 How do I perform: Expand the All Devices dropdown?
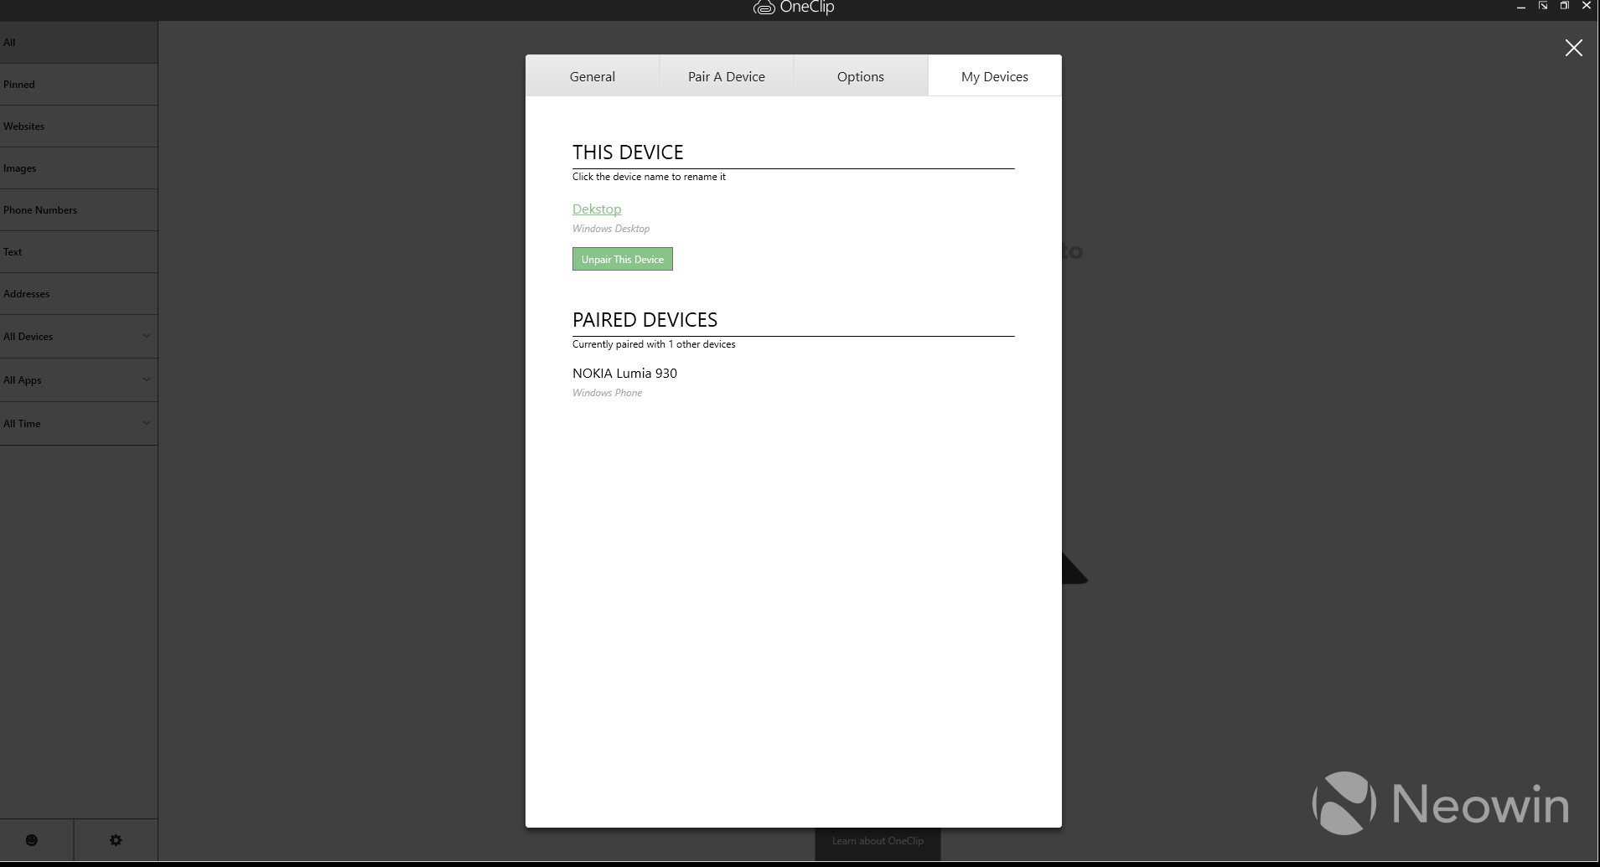tap(79, 336)
